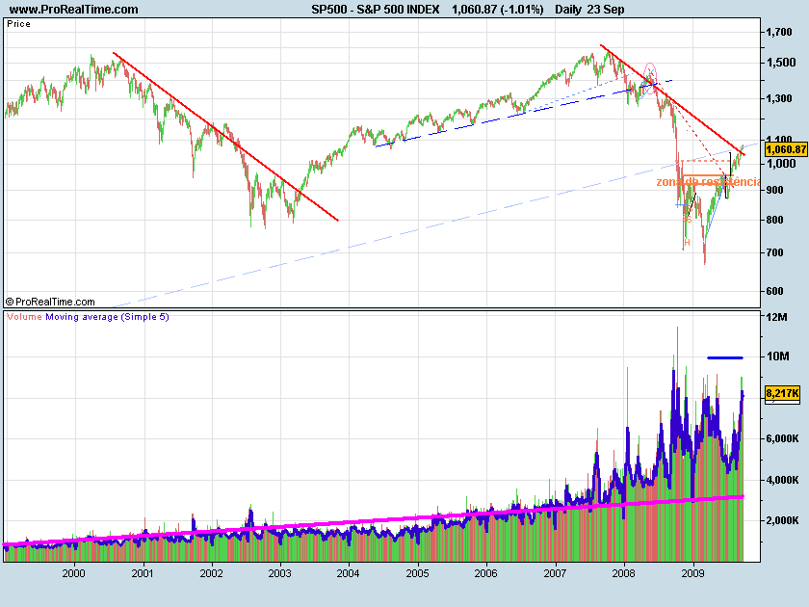
Task: Click the 2003 year label on time axis
Action: (279, 573)
